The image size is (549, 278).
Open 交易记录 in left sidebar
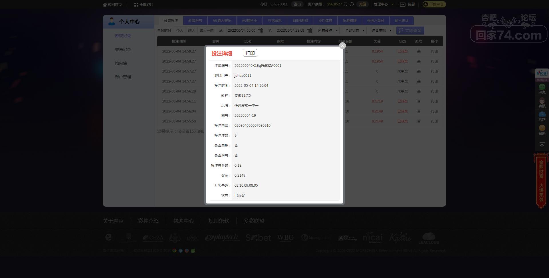click(x=123, y=49)
